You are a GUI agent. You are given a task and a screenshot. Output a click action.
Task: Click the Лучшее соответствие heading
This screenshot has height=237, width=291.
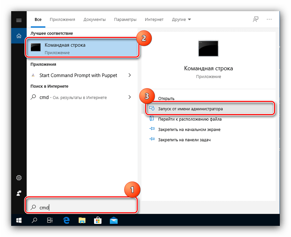point(51,34)
